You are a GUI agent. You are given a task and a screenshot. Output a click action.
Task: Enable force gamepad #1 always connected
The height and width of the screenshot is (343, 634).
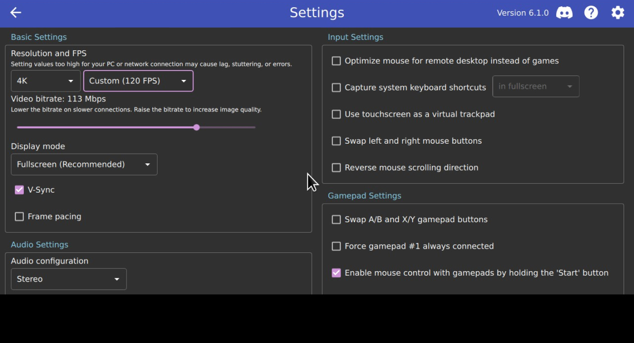coord(336,246)
